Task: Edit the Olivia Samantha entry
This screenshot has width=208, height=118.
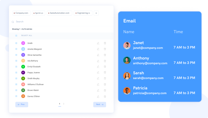Action: click(98, 55)
